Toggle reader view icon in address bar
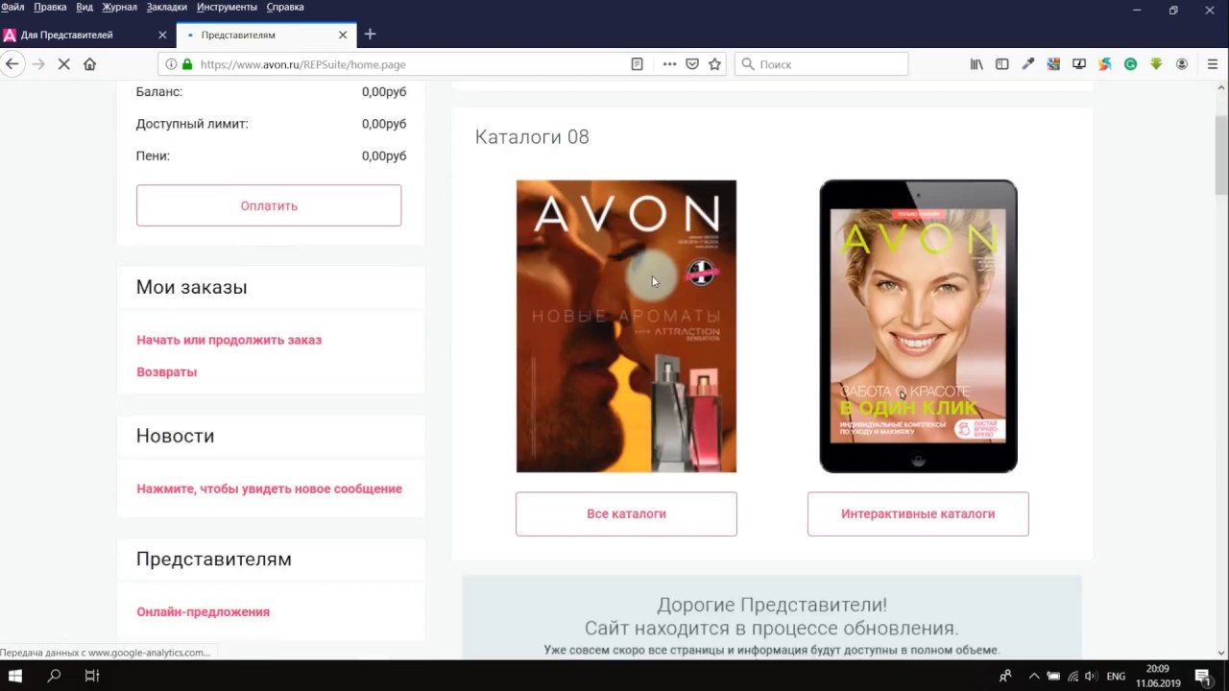This screenshot has width=1229, height=691. tap(637, 64)
